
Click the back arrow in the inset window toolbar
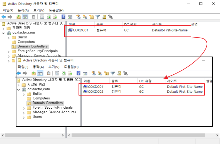19,73
